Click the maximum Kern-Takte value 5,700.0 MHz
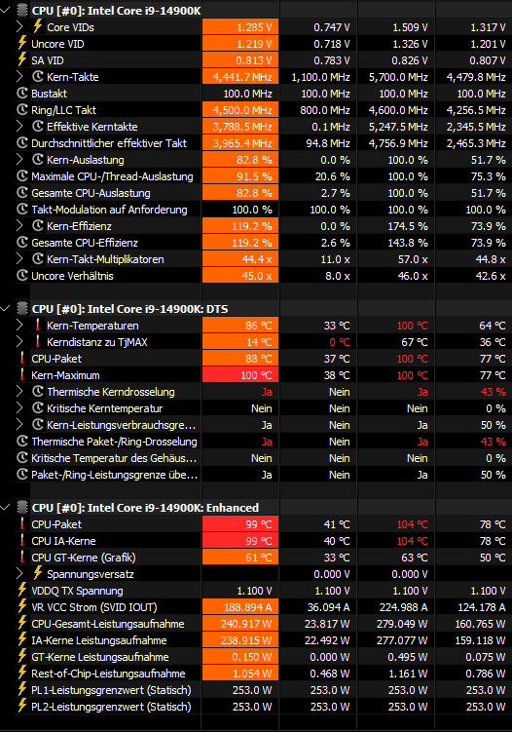Viewport: 512px width, 732px height. pyautogui.click(x=398, y=77)
